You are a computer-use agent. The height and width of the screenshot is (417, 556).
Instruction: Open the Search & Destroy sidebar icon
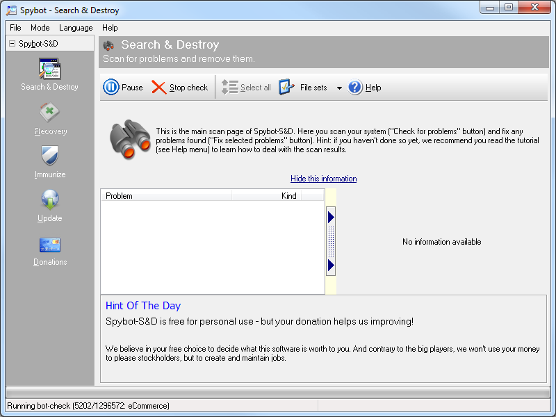[49, 69]
